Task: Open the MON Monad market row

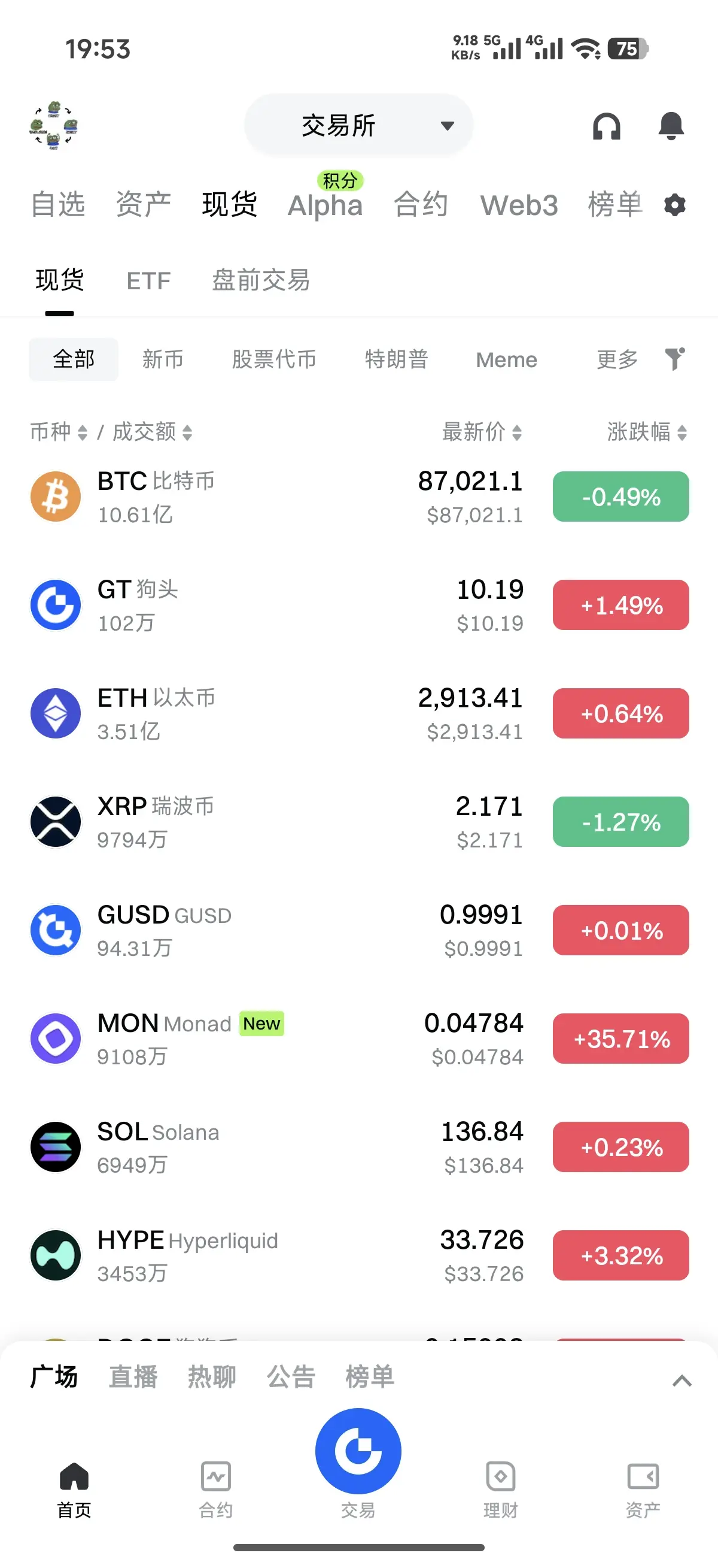Action: [x=358, y=1039]
